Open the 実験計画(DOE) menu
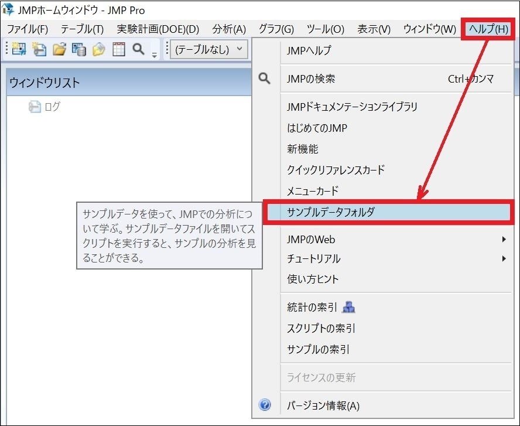The image size is (520, 426). coord(156,28)
